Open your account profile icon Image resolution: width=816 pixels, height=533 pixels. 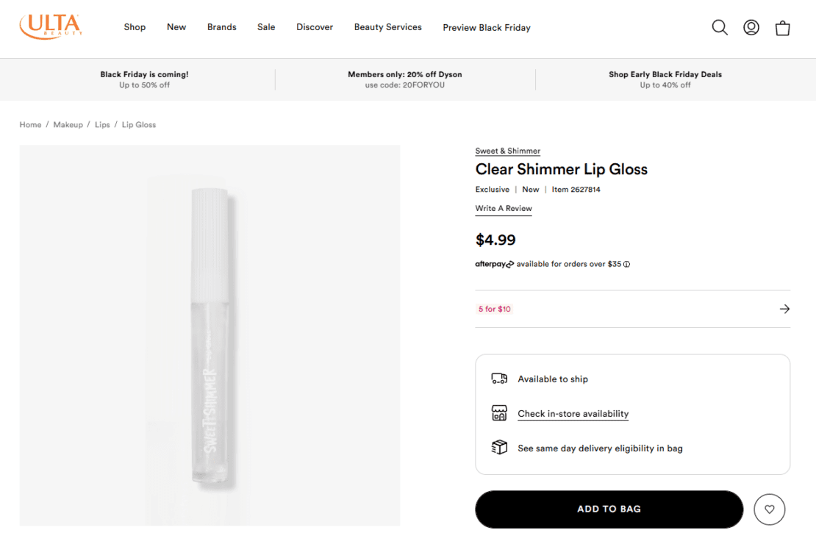point(751,27)
